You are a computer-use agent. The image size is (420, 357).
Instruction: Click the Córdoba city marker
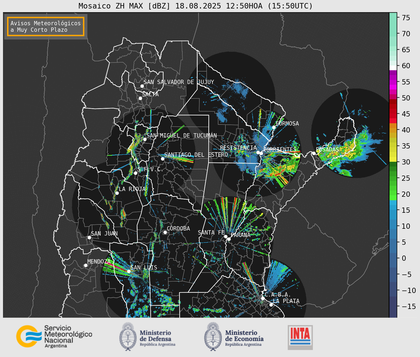[x=165, y=232]
